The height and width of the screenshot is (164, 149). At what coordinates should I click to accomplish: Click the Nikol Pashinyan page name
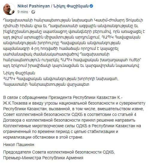point(34,6)
